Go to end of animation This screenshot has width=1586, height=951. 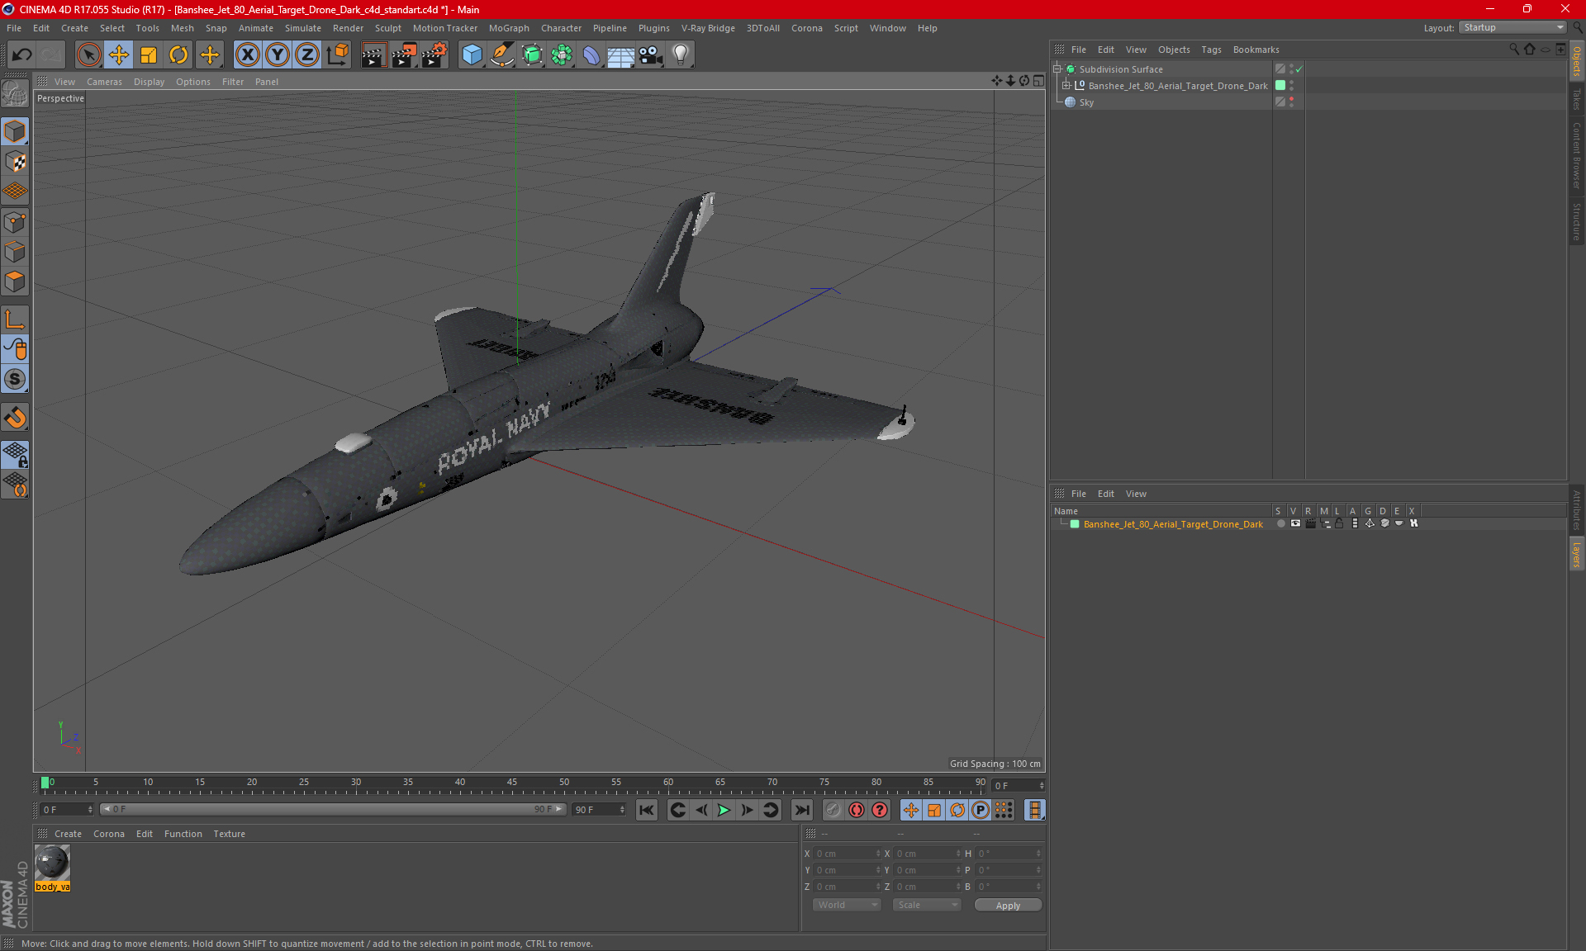(x=801, y=810)
